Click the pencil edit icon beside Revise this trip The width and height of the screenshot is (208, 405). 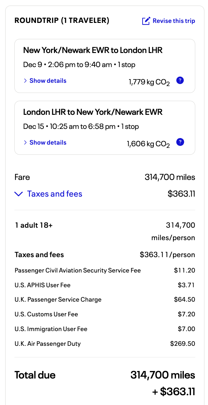146,21
